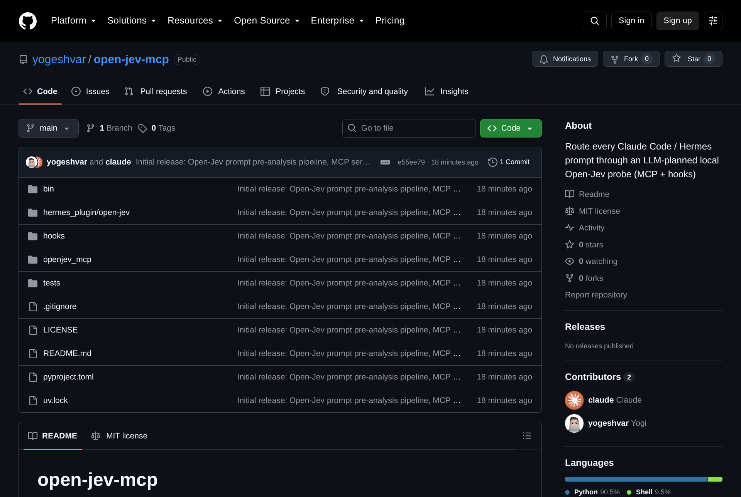Image resolution: width=741 pixels, height=497 pixels.
Task: Open the search magnifier button
Action: point(595,21)
